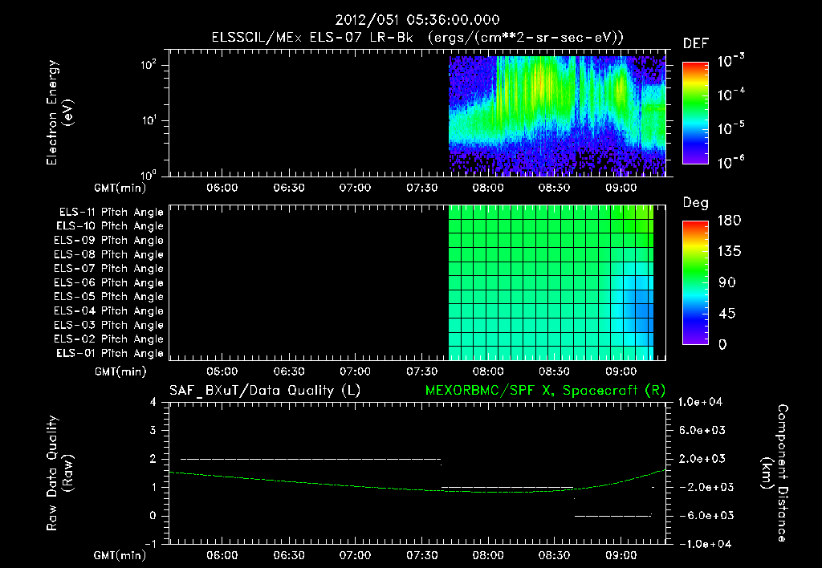Click the -1 tick on Raw Data Quality axis
The height and width of the screenshot is (568, 822).
click(150, 544)
